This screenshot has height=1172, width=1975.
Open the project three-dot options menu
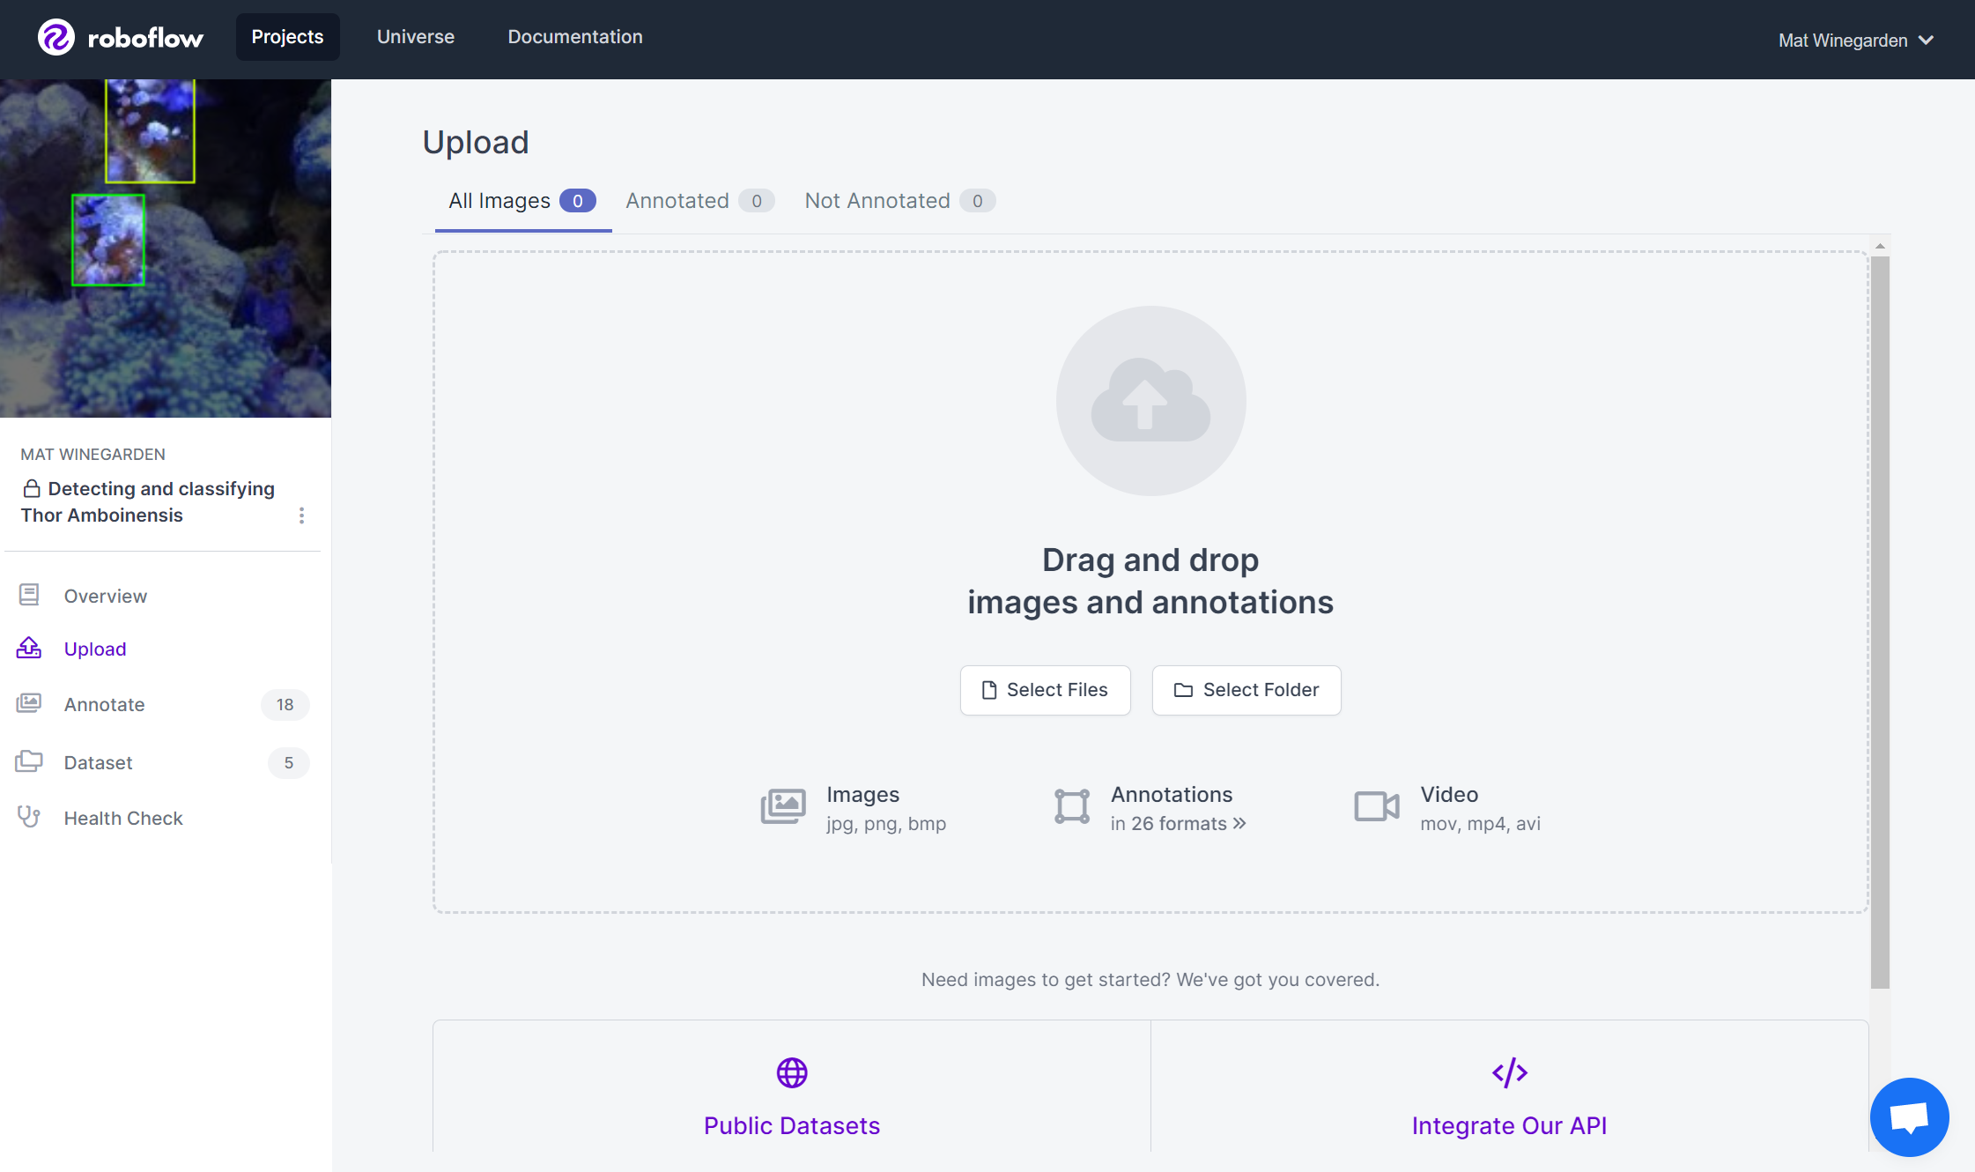301,516
